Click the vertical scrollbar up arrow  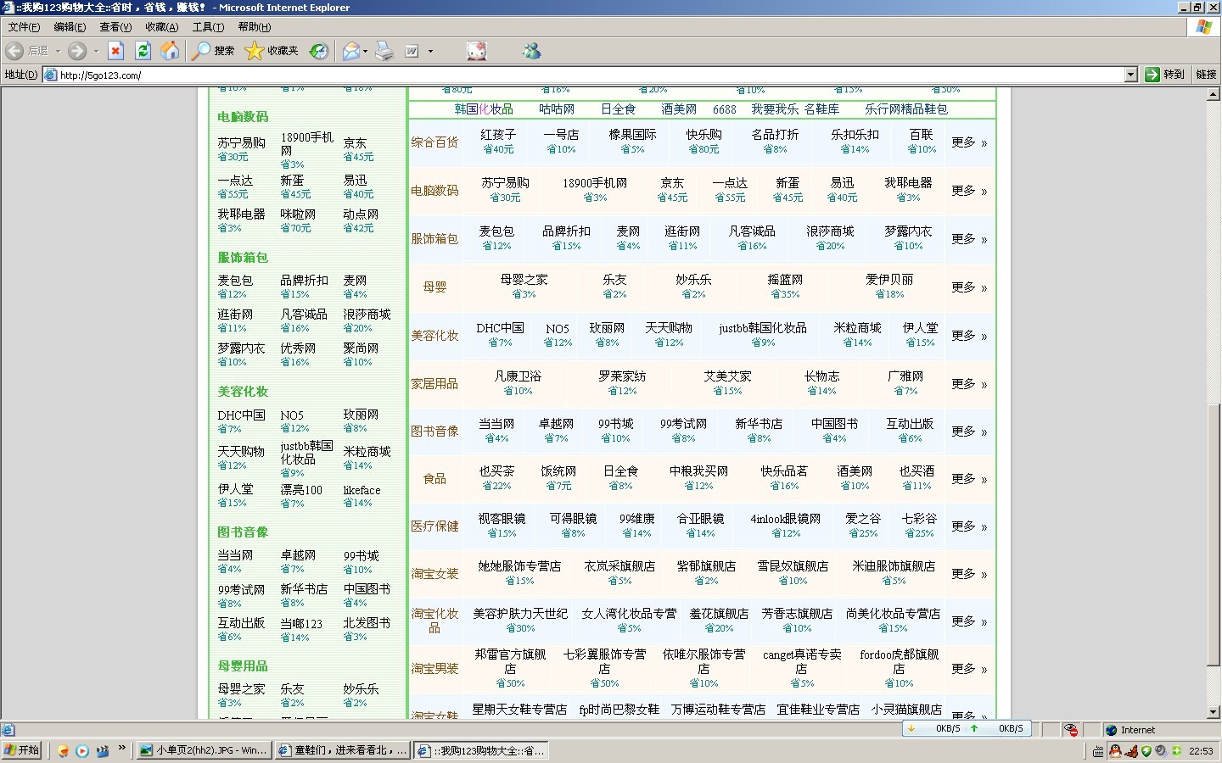(1214, 94)
